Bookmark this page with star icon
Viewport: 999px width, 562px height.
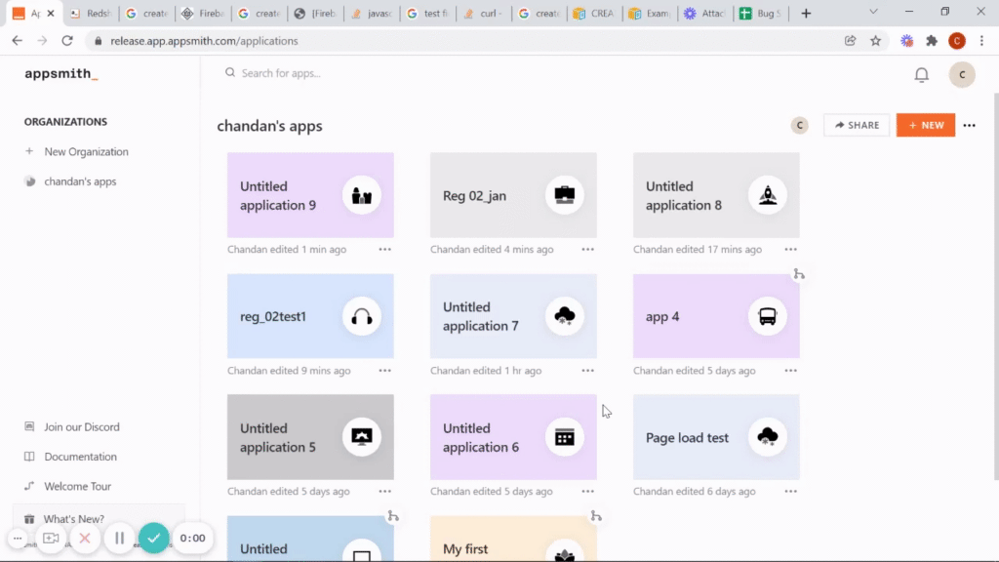[875, 41]
